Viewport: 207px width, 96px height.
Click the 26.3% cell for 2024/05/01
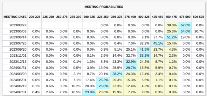[x=103, y=80]
